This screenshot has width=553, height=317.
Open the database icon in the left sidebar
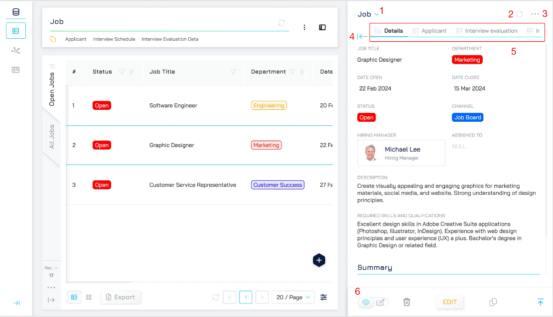(x=16, y=12)
